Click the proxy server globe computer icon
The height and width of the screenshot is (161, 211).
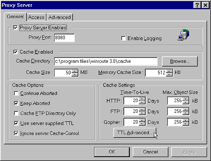tap(183, 35)
